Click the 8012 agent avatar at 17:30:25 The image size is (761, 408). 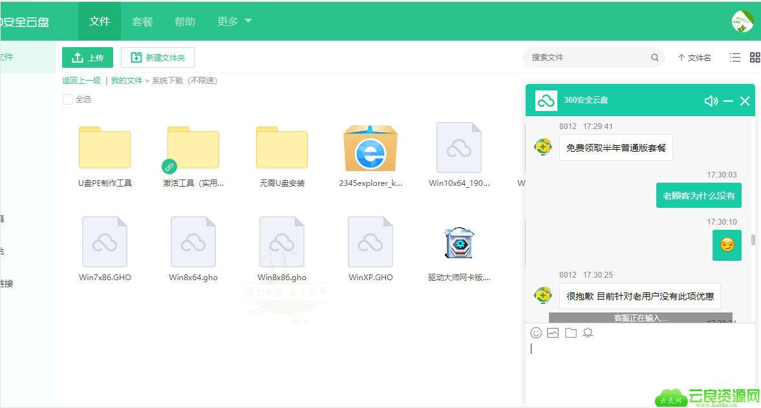tap(542, 294)
